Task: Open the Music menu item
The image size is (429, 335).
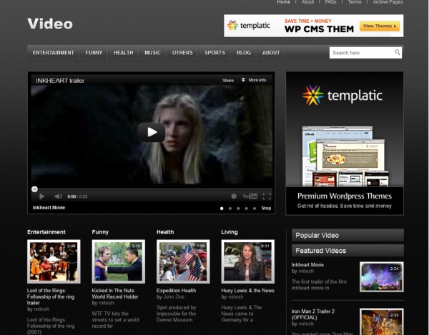Action: tap(153, 53)
